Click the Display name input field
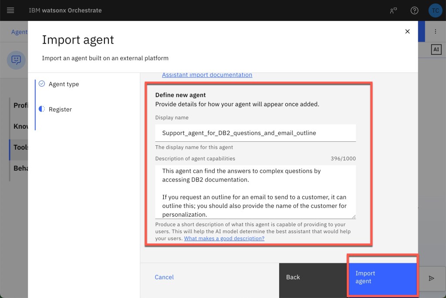Viewport: 446px width, 298px height. point(255,133)
